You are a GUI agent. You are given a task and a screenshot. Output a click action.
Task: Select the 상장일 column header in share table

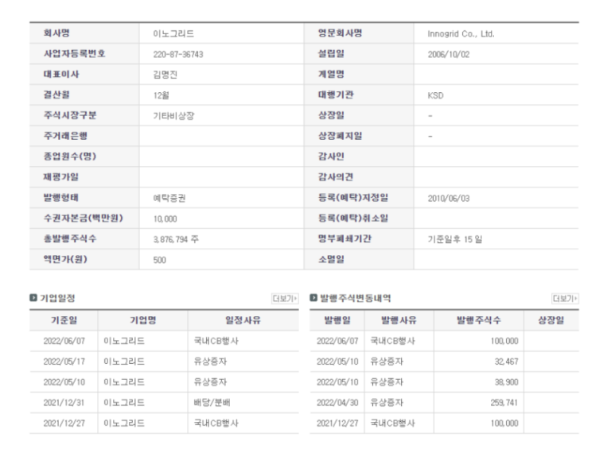[551, 320]
